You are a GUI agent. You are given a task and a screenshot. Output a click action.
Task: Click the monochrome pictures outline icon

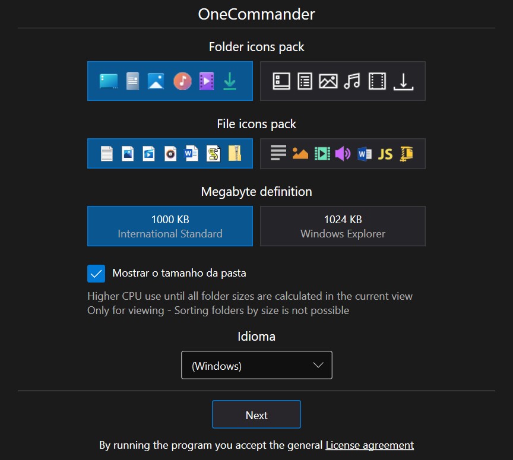pyautogui.click(x=328, y=81)
